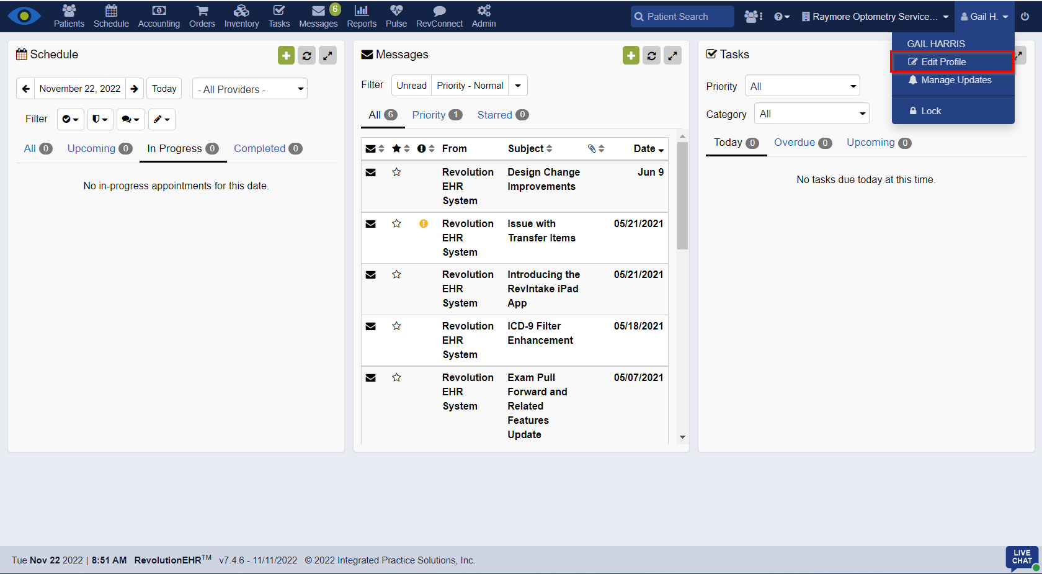Open the insurance shield filter dropdown
This screenshot has width=1042, height=574.
[x=100, y=119]
